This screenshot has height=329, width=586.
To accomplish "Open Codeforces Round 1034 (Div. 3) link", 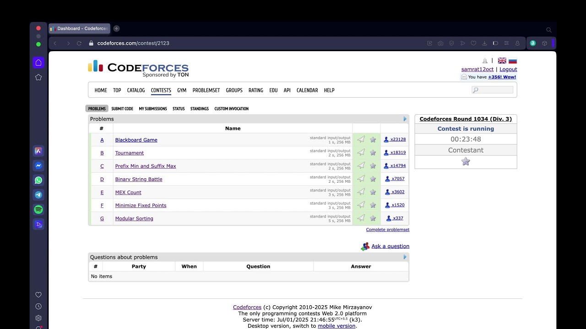I will coord(466,119).
